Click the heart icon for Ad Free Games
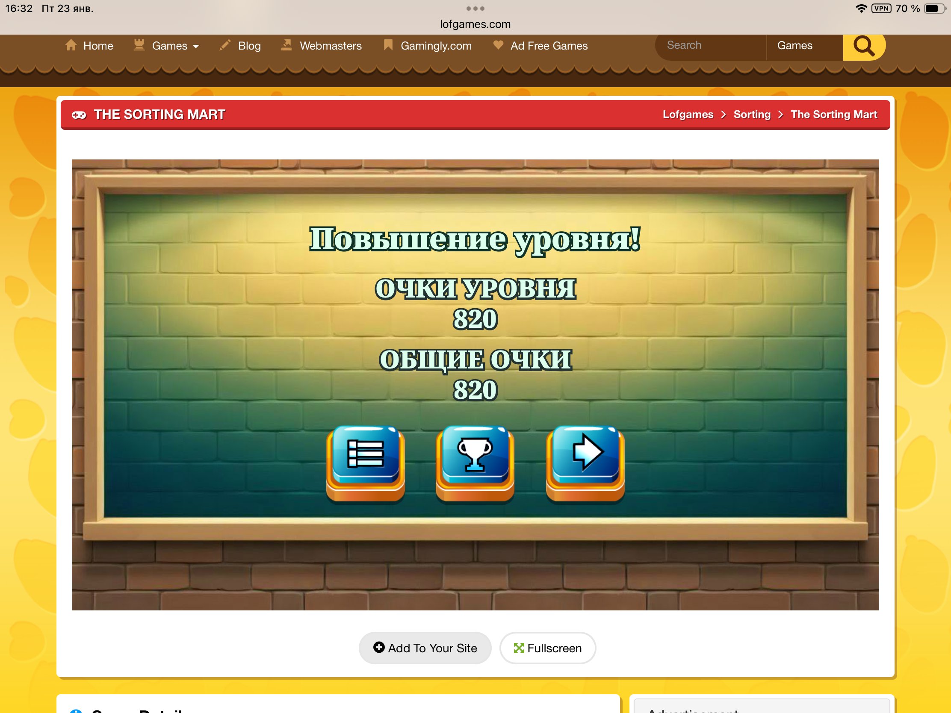This screenshot has height=713, width=951. point(498,45)
